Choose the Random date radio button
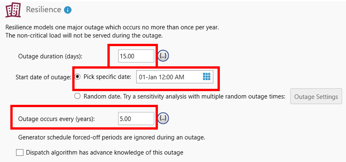Viewport: 346px width, 162px height. click(78, 96)
